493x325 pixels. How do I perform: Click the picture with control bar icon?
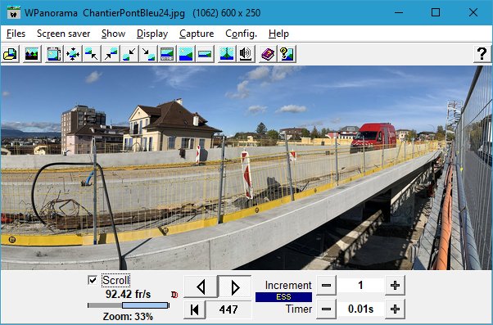pos(167,54)
